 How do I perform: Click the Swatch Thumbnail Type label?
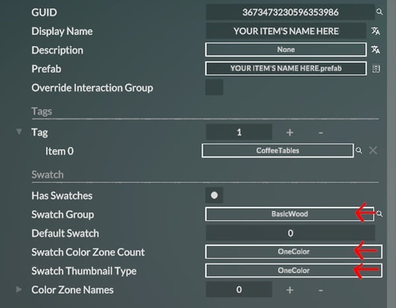click(x=84, y=271)
